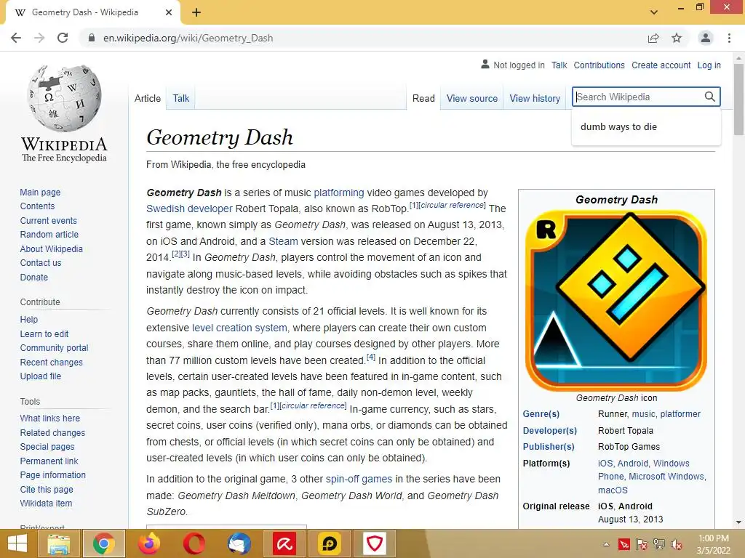Open Chrome three-dot menu

[729, 38]
